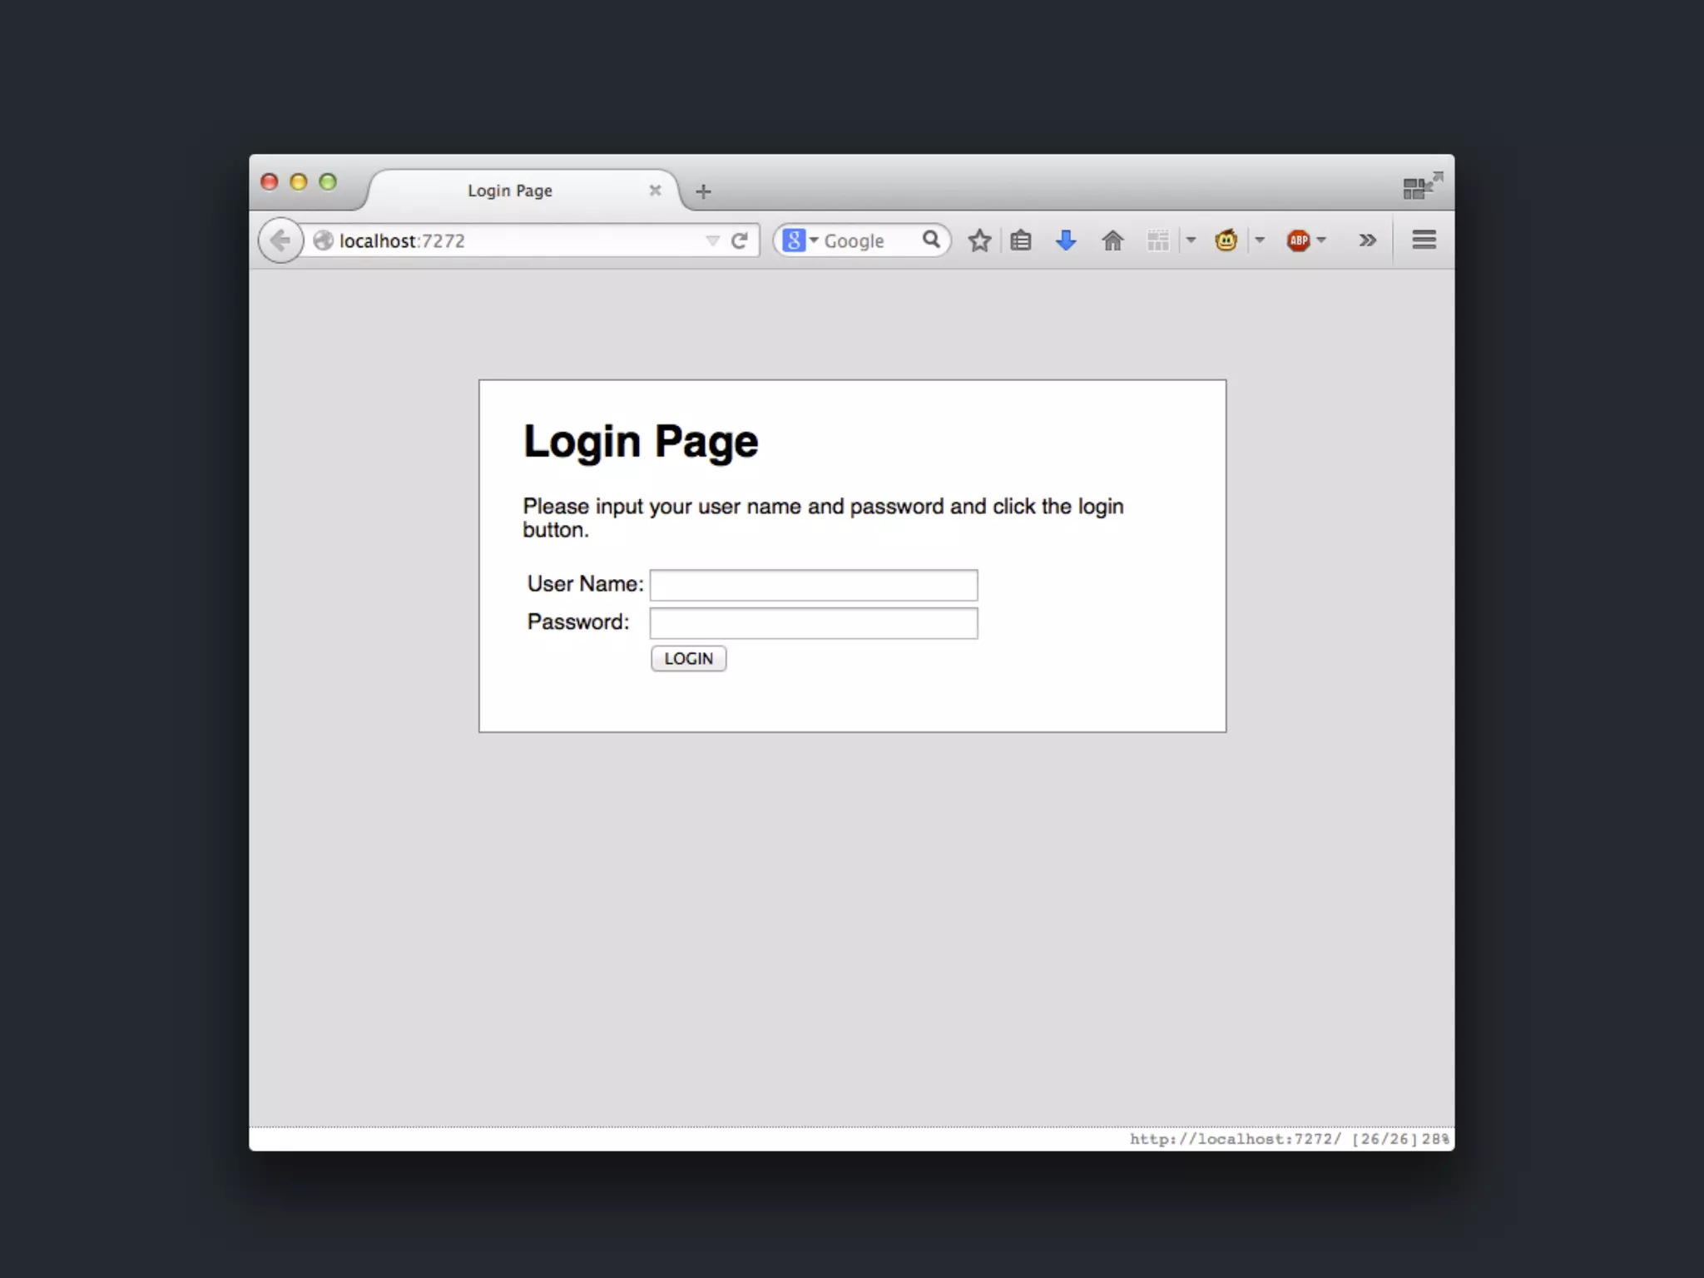1704x1278 pixels.
Task: Open the Downloads blue arrow icon
Action: (1066, 240)
